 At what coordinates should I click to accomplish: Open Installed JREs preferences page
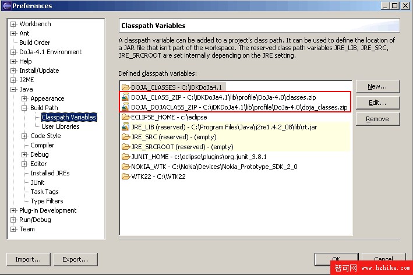pos(50,173)
